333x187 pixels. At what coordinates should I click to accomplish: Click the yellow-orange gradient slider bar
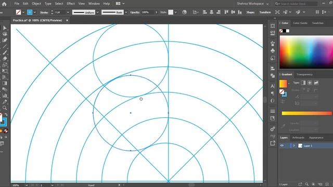(306, 113)
